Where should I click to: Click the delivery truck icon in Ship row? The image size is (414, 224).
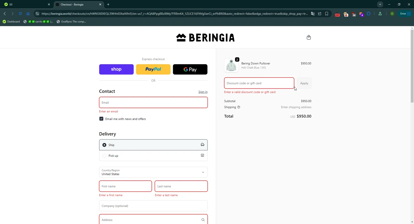pyautogui.click(x=202, y=145)
